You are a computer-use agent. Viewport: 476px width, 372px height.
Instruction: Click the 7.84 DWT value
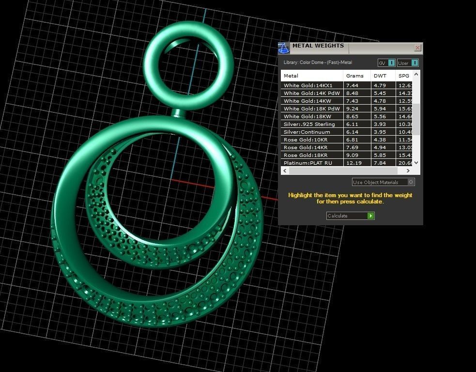tap(380, 163)
